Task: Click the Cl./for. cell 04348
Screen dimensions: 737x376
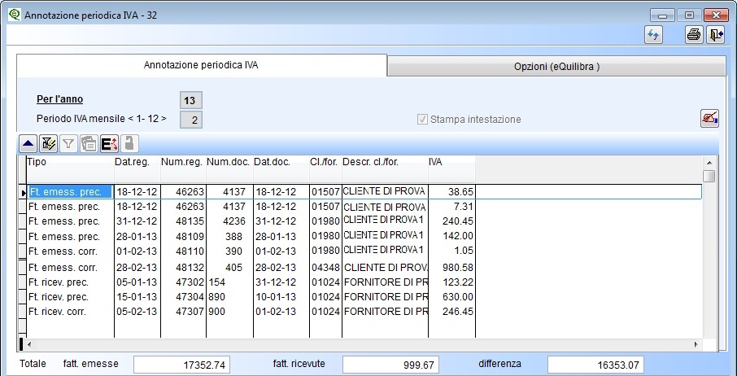Action: (325, 268)
